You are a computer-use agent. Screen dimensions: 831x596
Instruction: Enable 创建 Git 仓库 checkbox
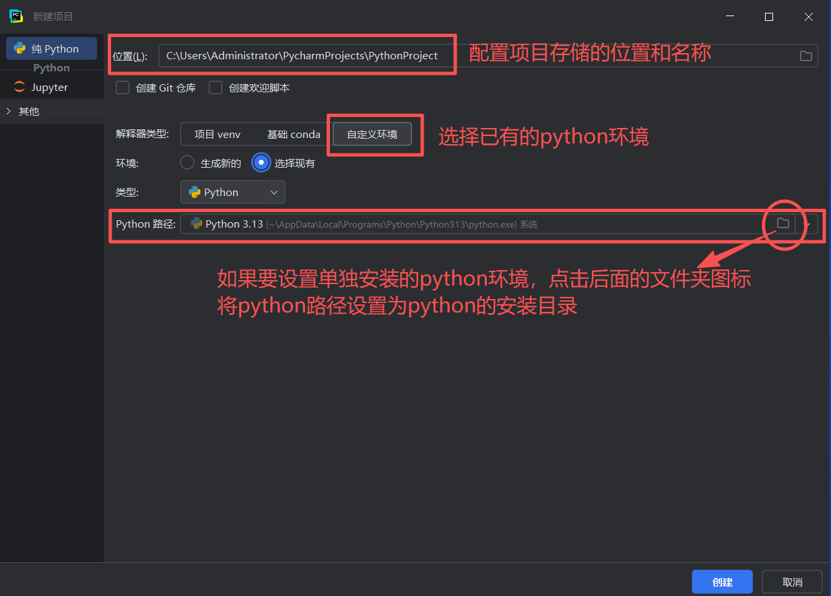(x=123, y=88)
